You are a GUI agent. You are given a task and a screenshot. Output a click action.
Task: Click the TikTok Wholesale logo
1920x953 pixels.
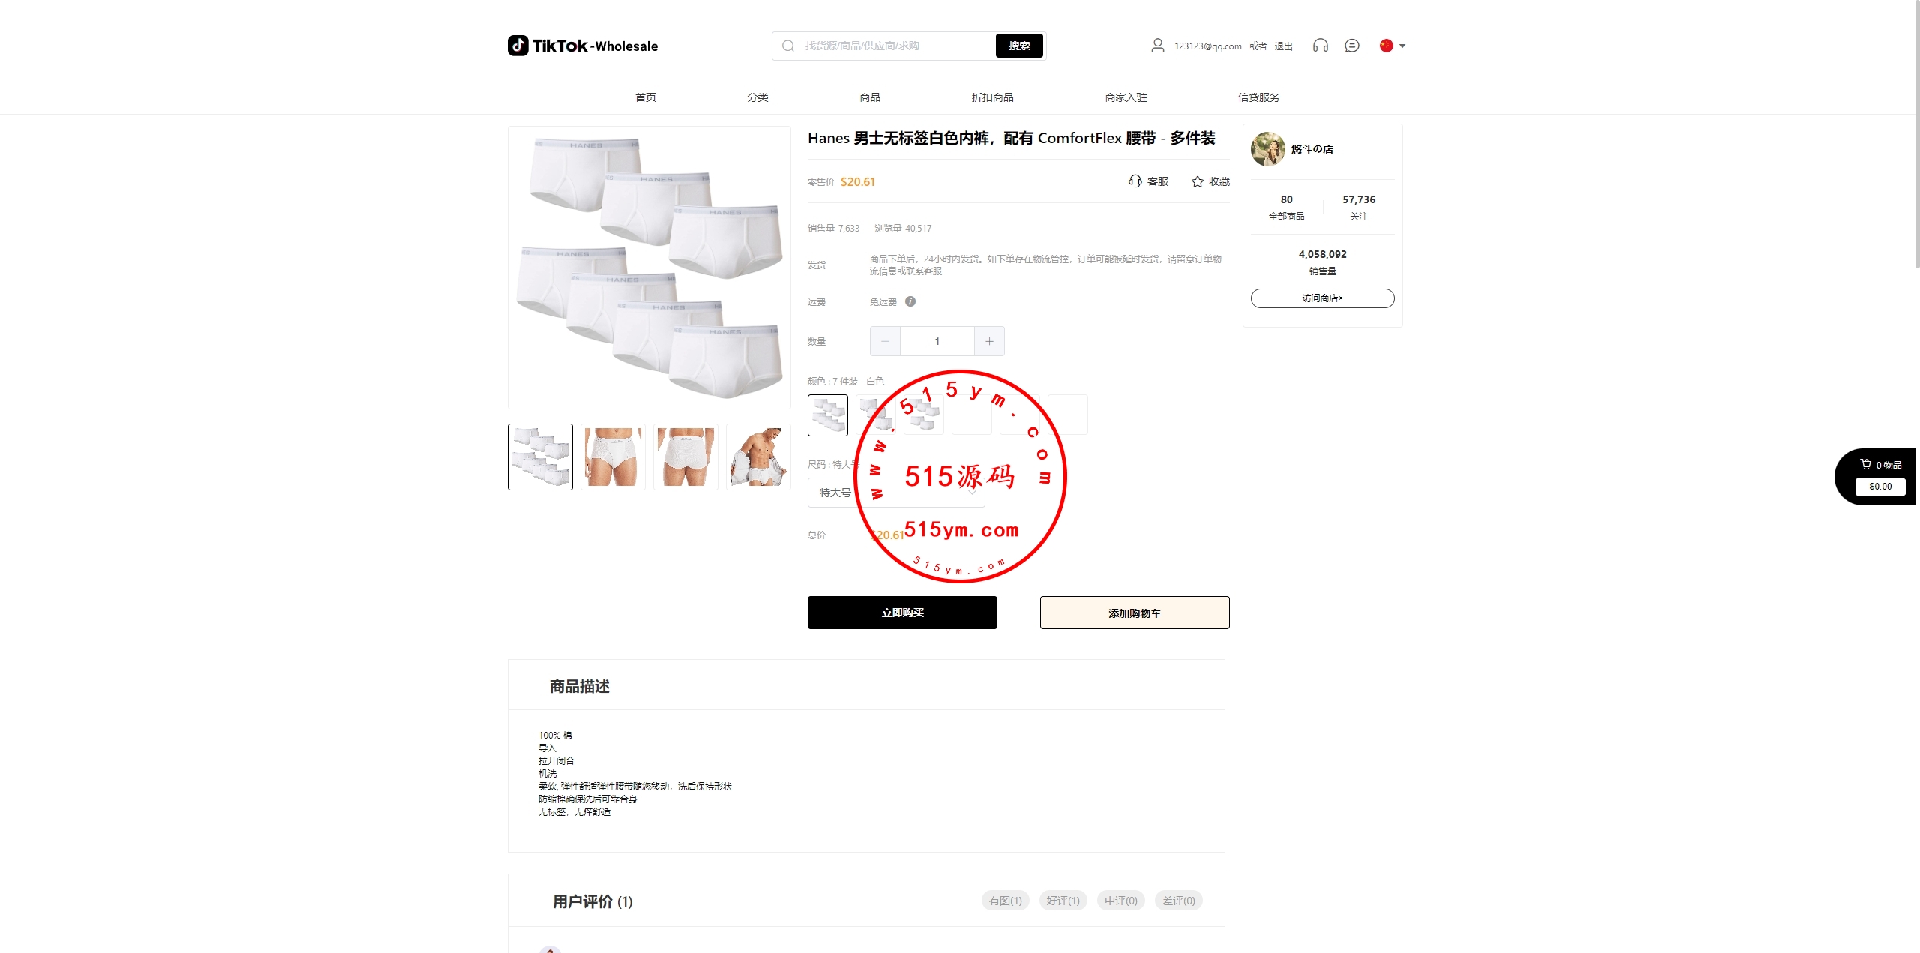(583, 46)
